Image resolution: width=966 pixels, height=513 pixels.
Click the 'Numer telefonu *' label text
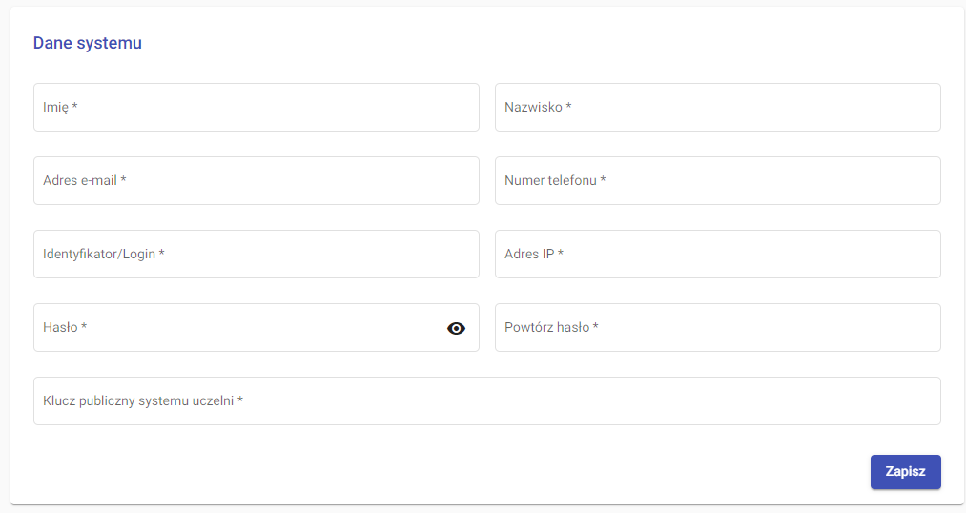(555, 181)
